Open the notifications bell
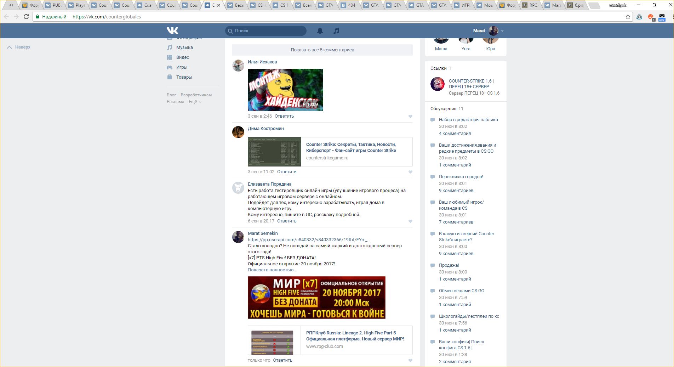The image size is (674, 367). (320, 31)
